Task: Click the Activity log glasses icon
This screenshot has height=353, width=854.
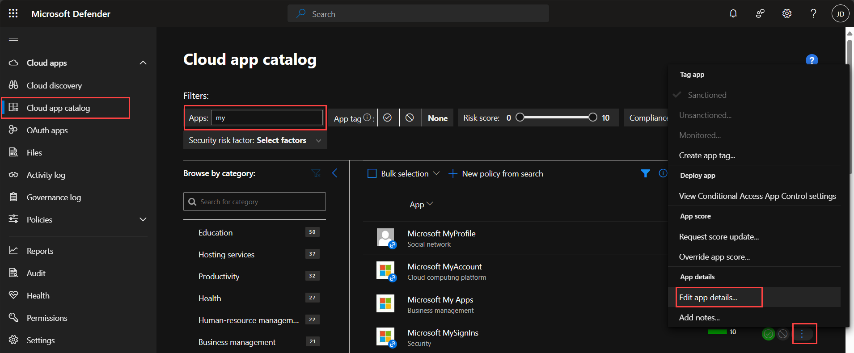Action: click(x=13, y=175)
